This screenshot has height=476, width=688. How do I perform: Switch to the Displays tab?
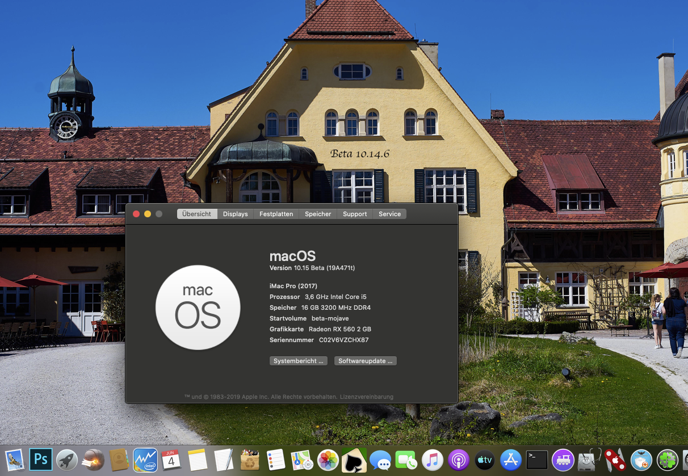235,214
